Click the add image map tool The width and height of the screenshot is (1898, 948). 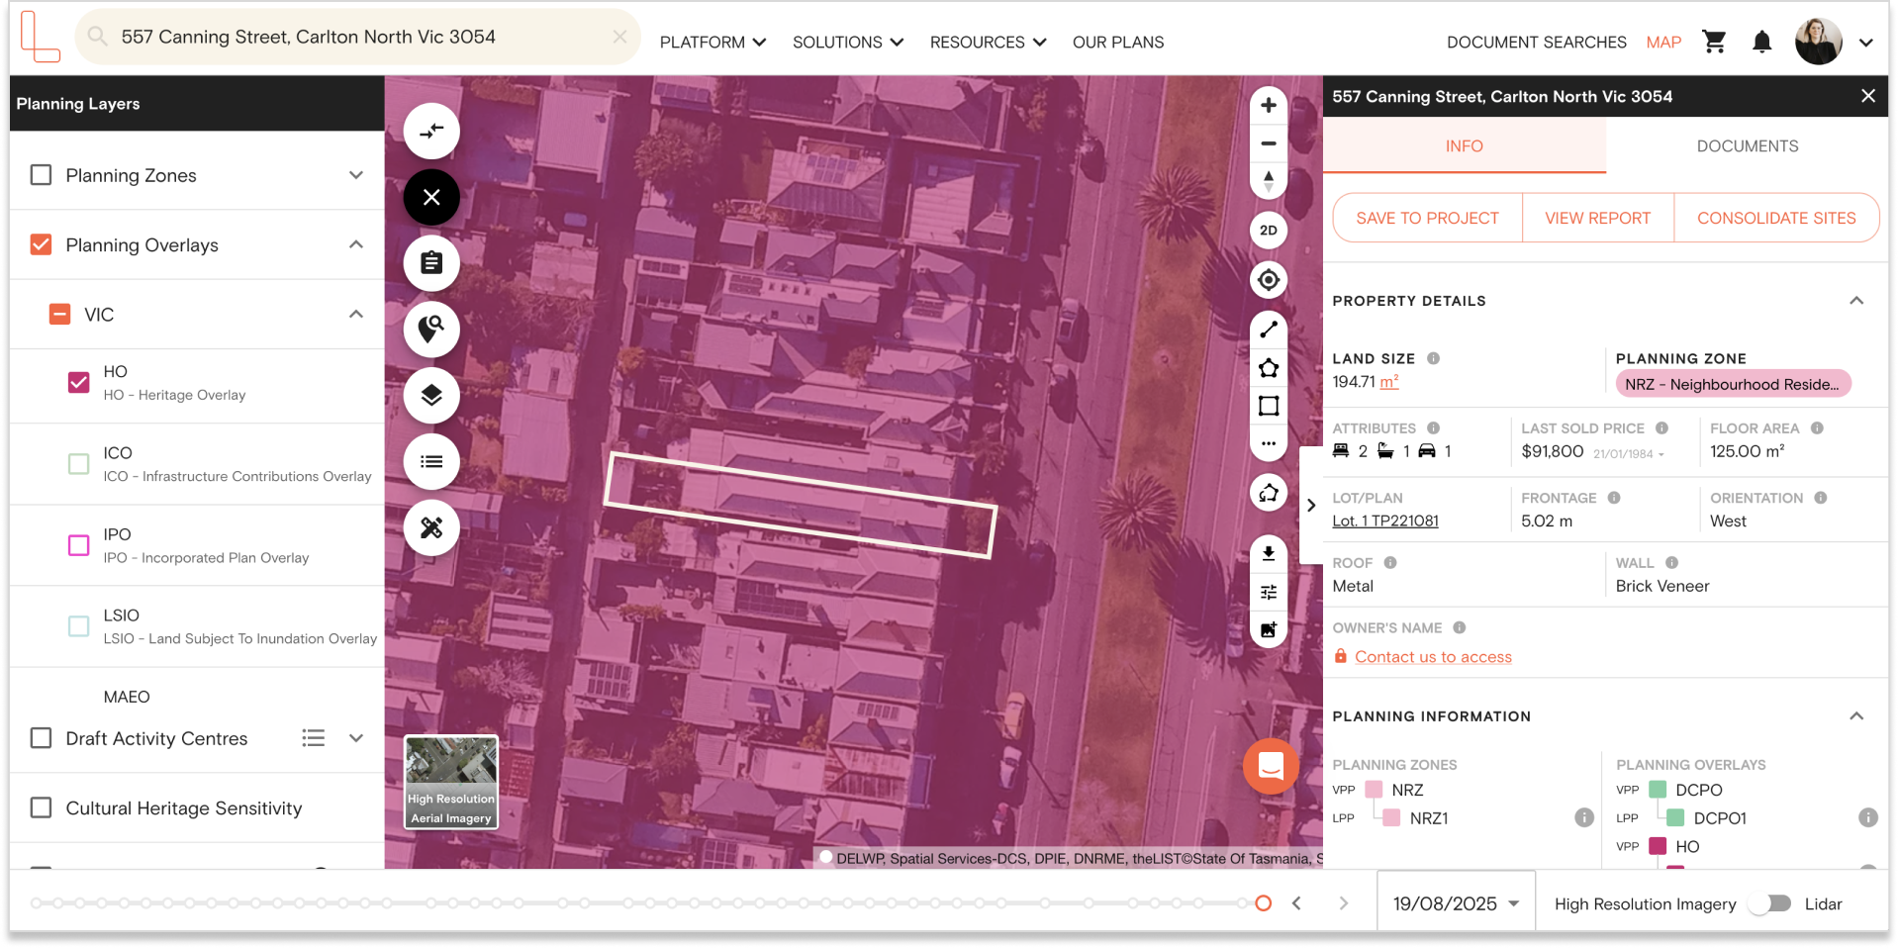coord(1269,629)
